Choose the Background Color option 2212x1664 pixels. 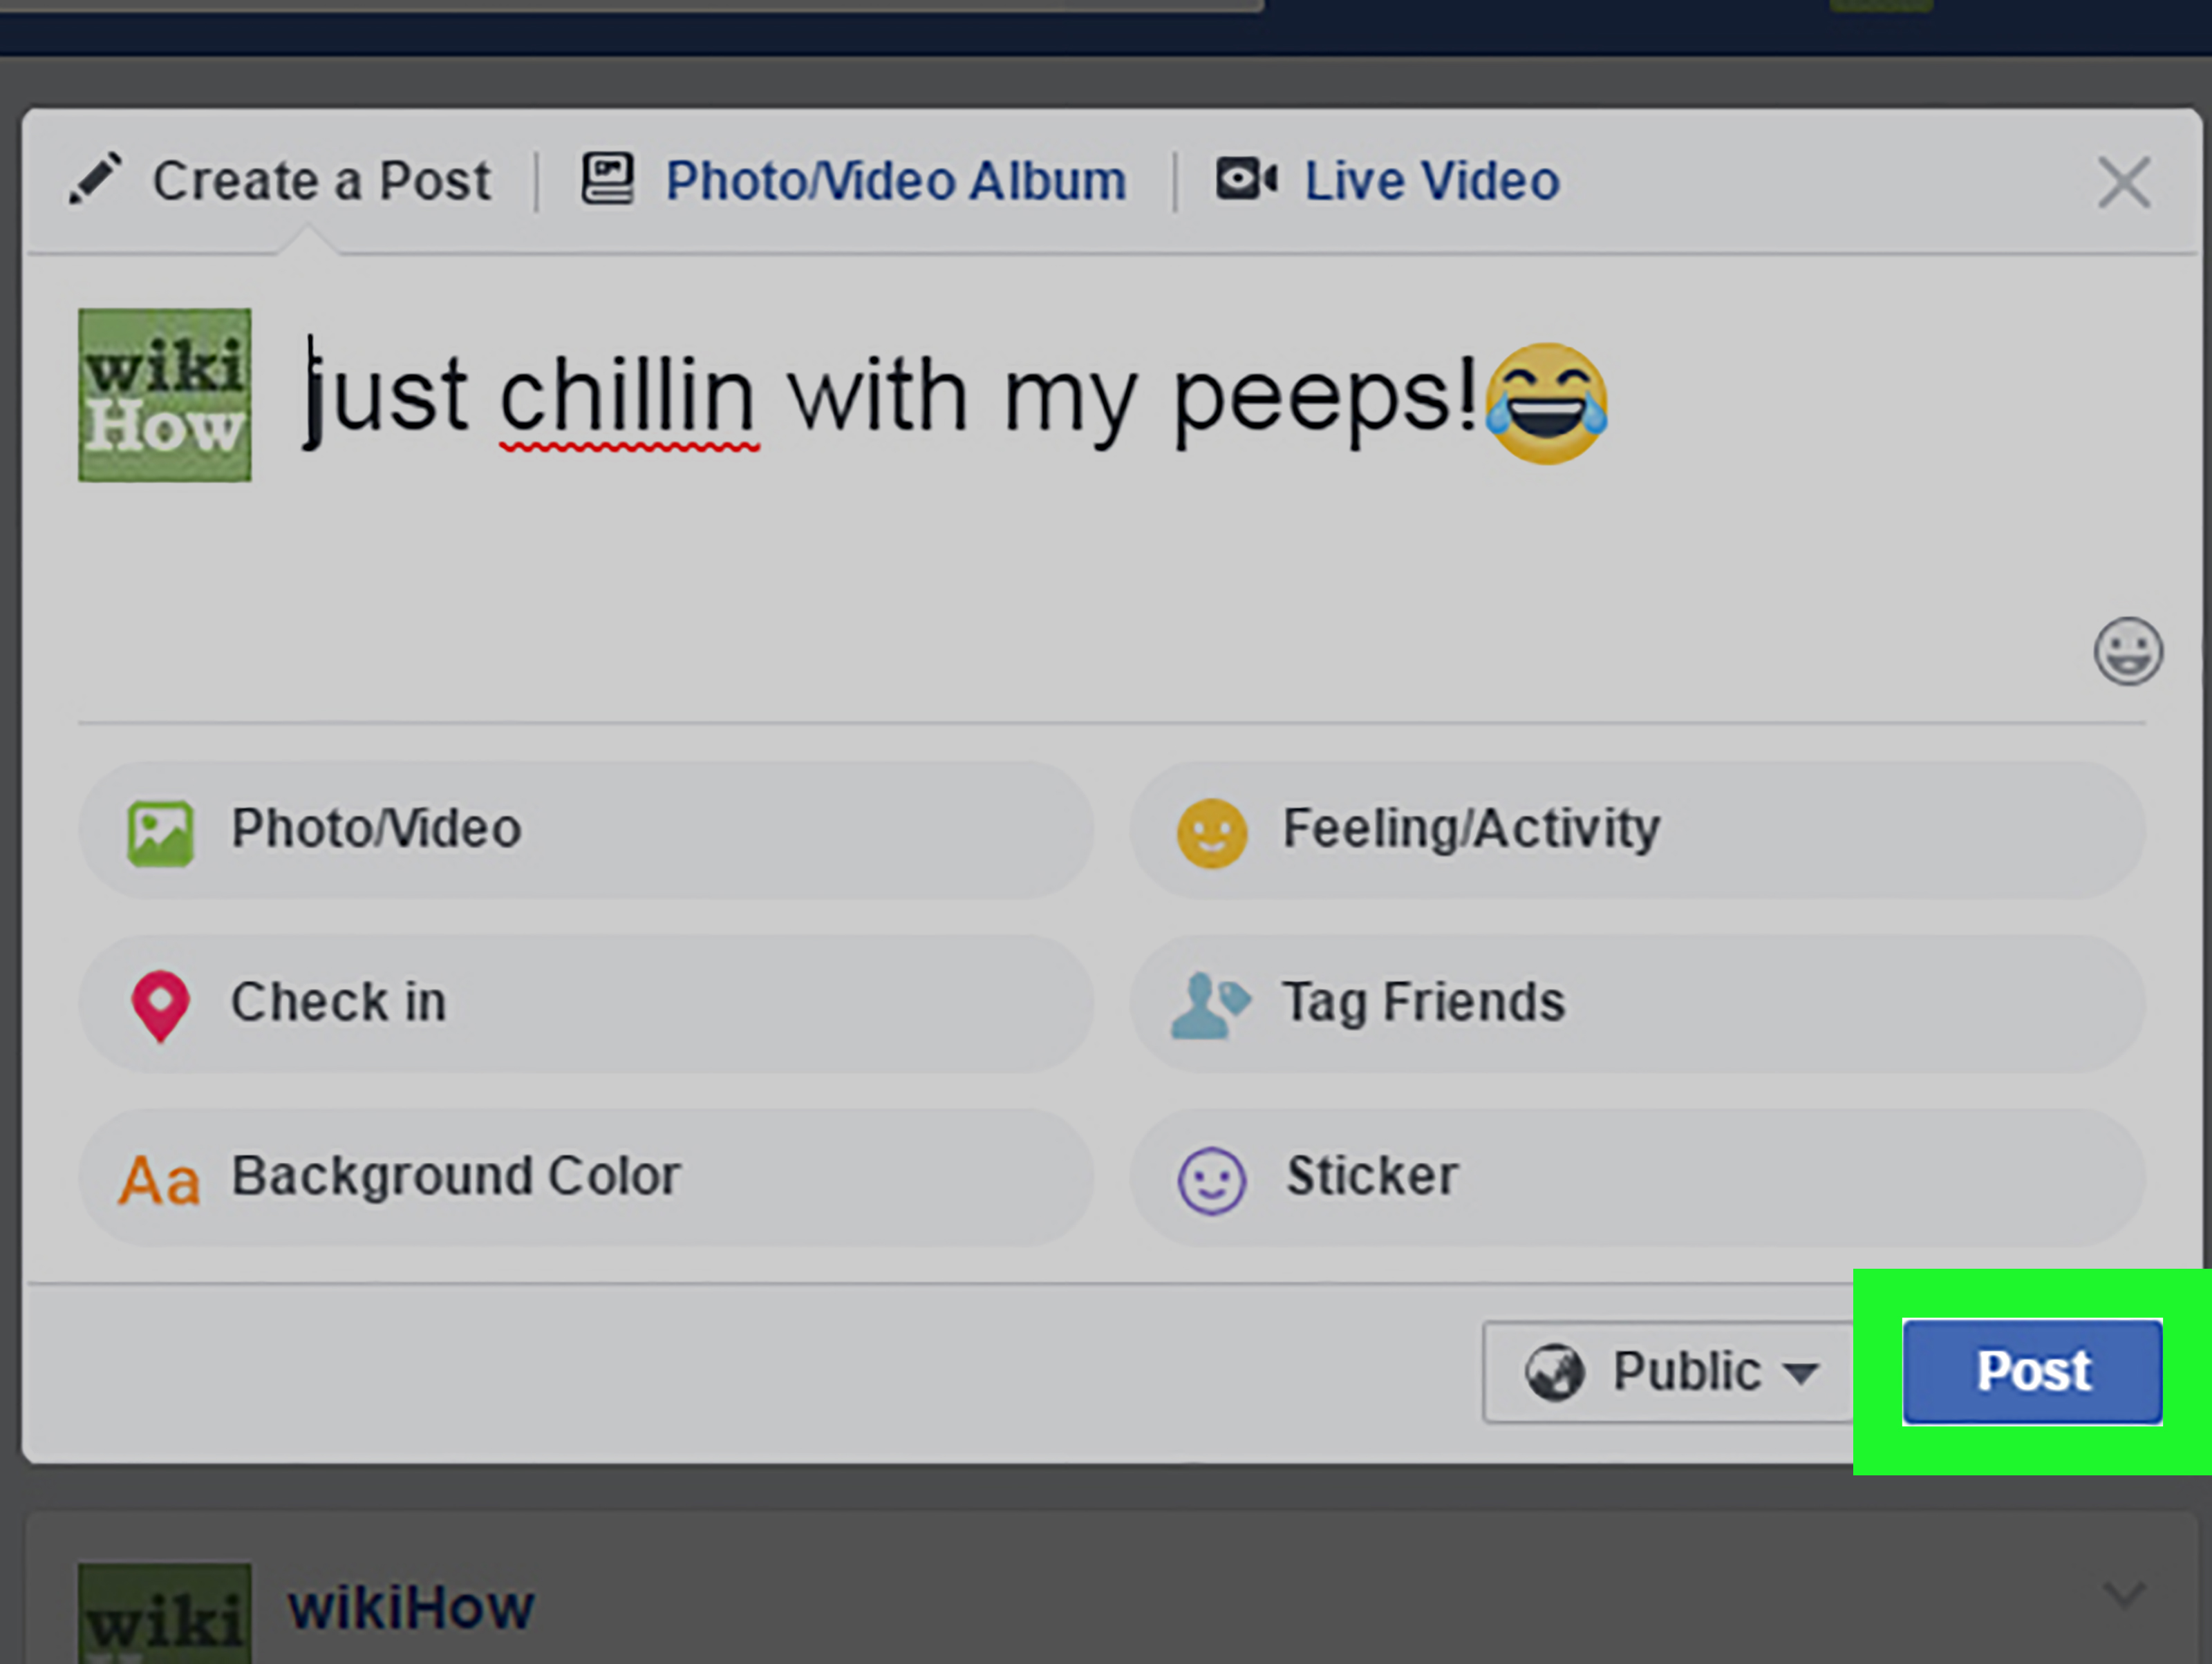click(x=586, y=1178)
